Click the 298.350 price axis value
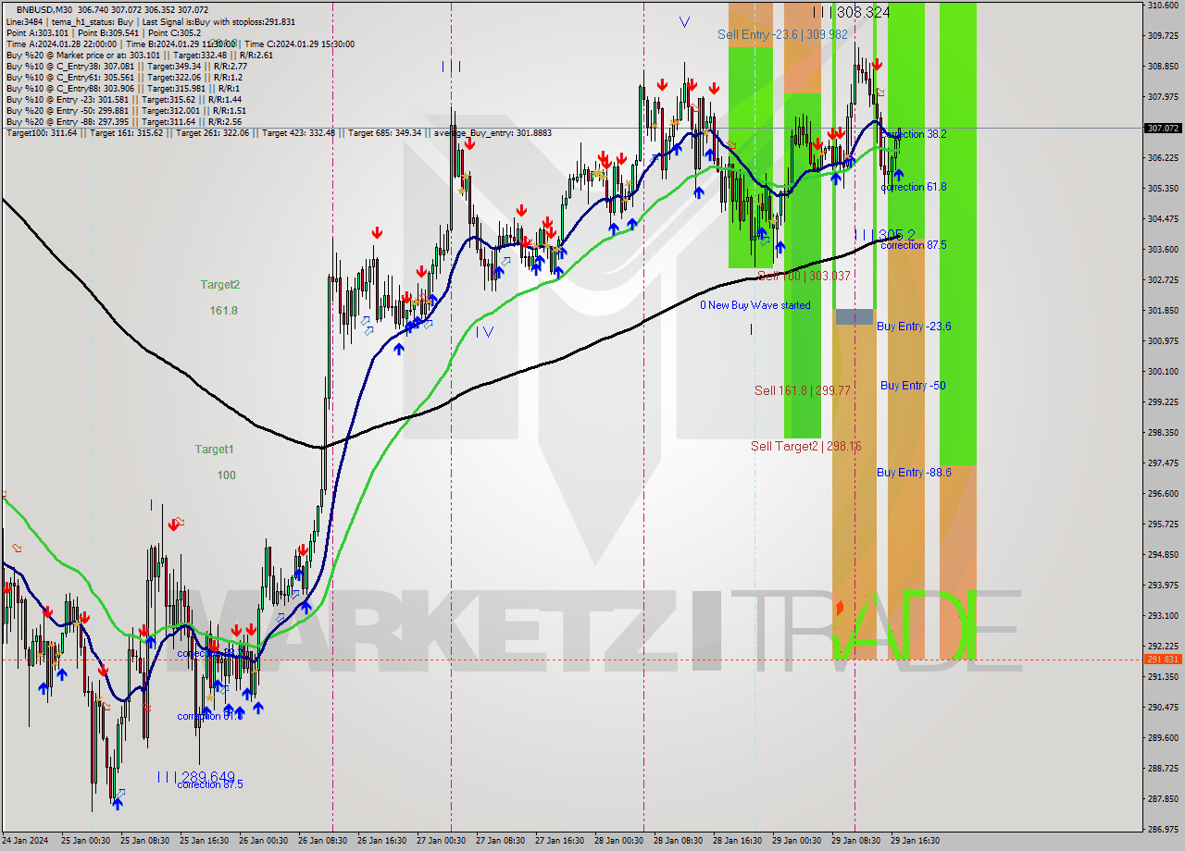The height and width of the screenshot is (851, 1185). pyautogui.click(x=1162, y=432)
